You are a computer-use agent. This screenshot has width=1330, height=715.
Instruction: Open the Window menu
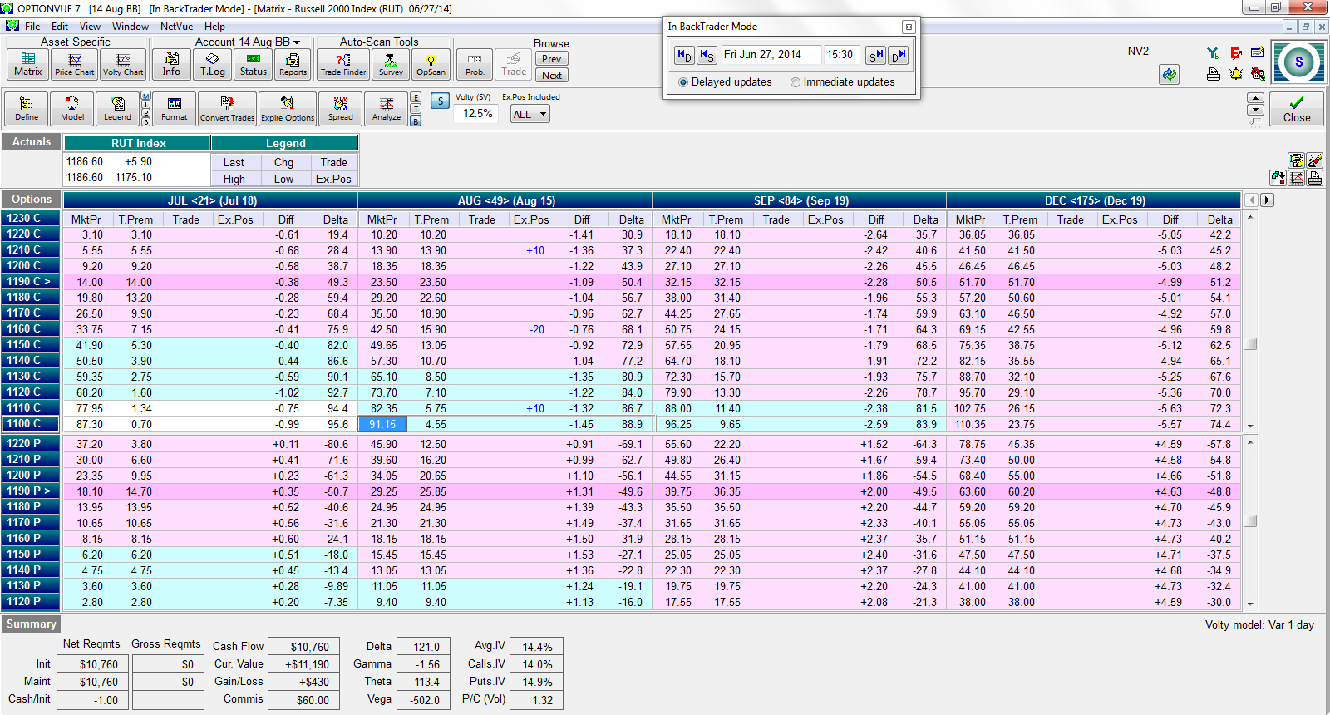point(131,26)
